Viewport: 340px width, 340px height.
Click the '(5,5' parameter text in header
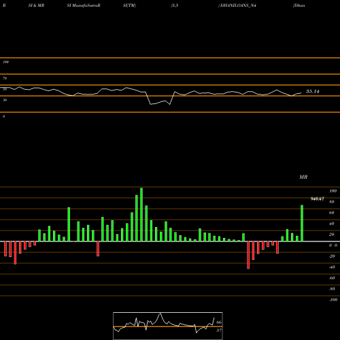click(175, 5)
